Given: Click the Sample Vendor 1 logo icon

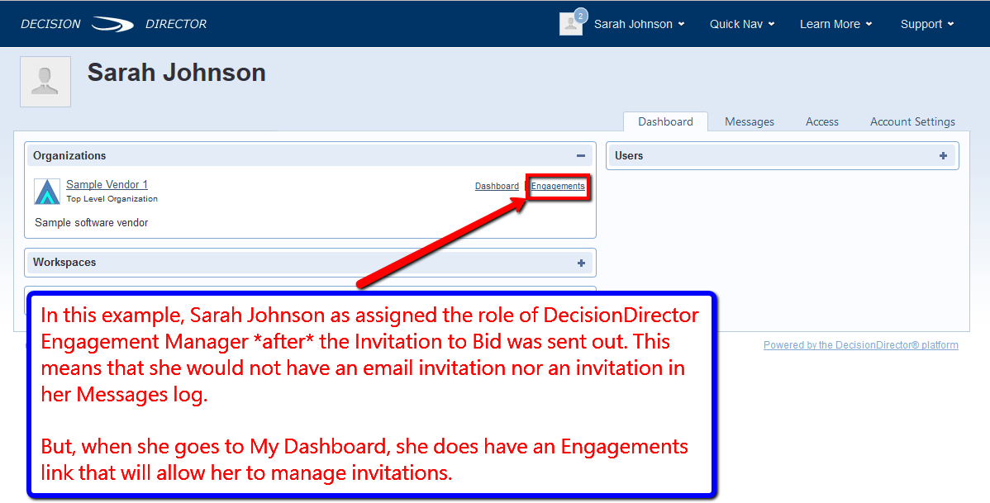Looking at the screenshot, I should coord(47,192).
